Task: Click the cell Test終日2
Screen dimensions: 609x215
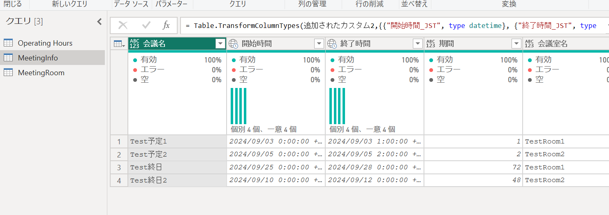Action: [177, 180]
